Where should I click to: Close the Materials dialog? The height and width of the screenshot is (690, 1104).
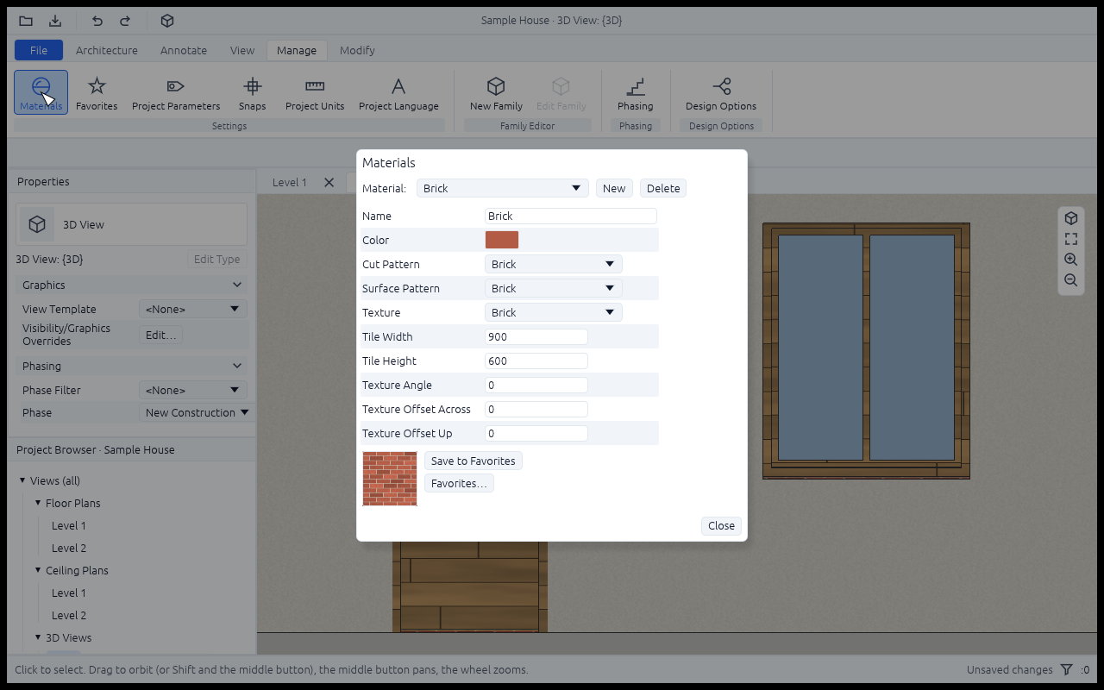point(721,525)
